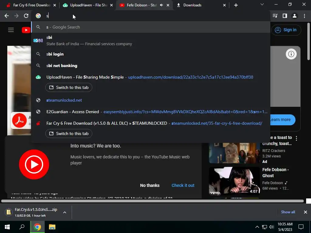Dismiss promo with No thanks

click(x=150, y=185)
